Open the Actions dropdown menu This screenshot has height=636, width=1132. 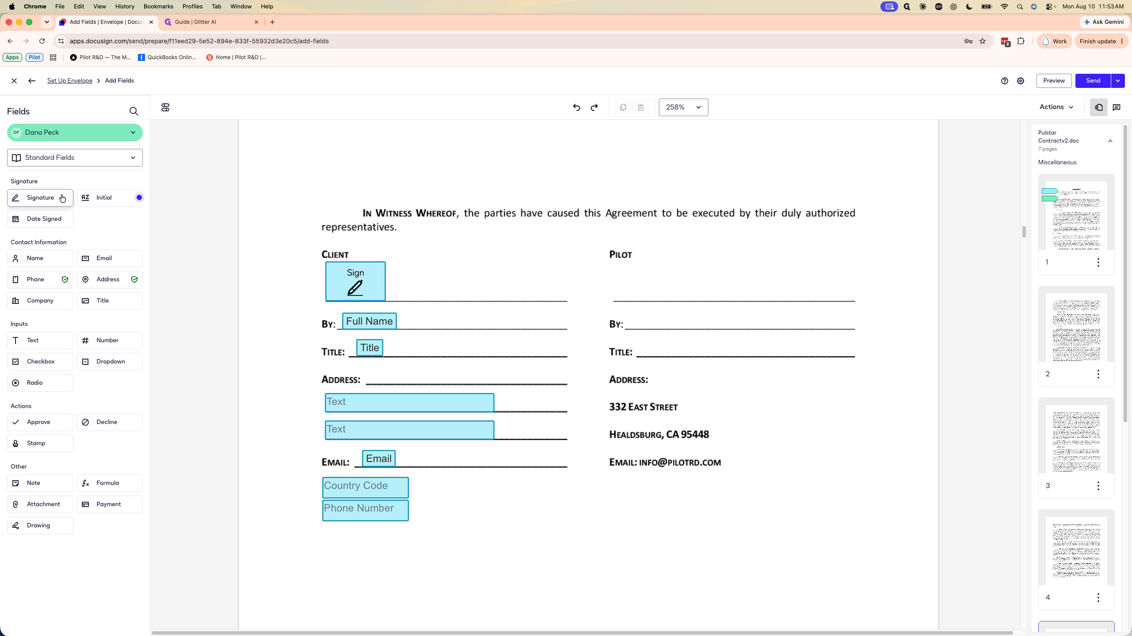pyautogui.click(x=1056, y=107)
